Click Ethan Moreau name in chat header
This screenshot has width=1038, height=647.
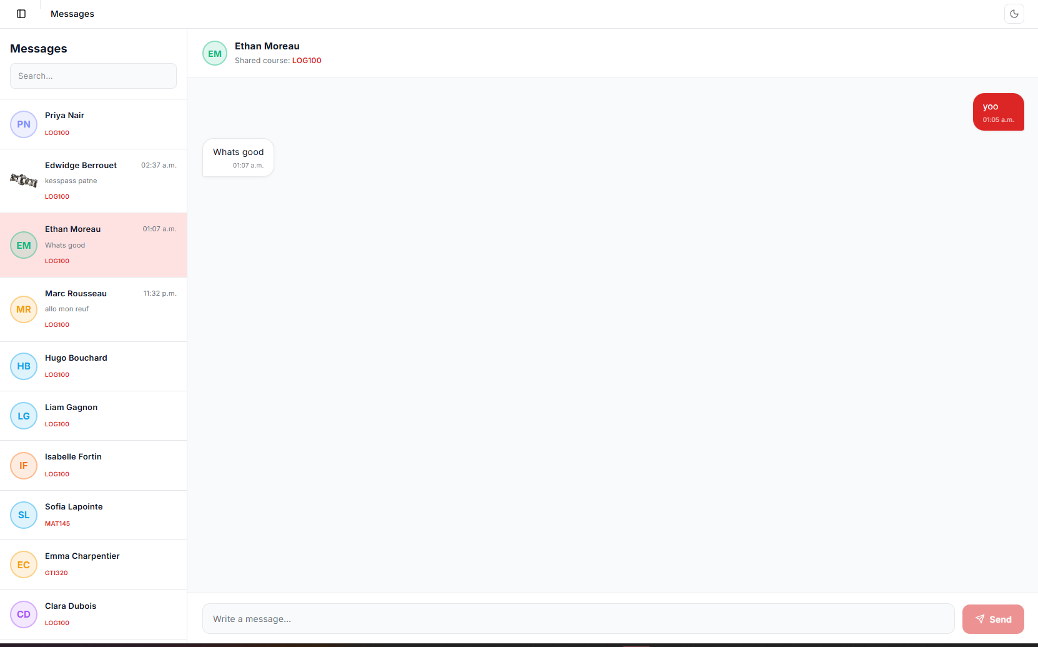[267, 46]
